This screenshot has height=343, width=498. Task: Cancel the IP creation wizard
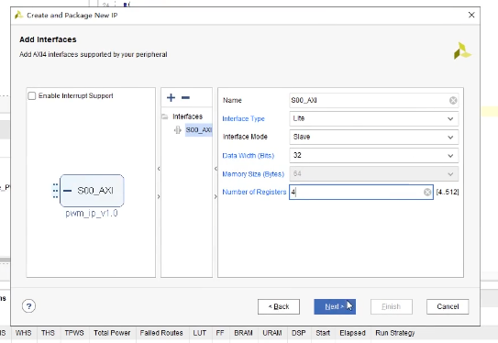point(448,306)
